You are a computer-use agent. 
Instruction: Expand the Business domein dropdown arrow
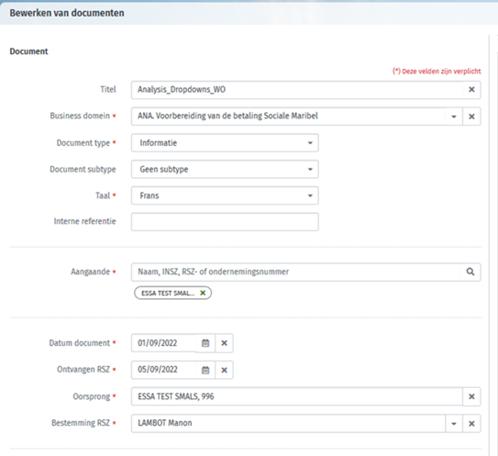(454, 117)
